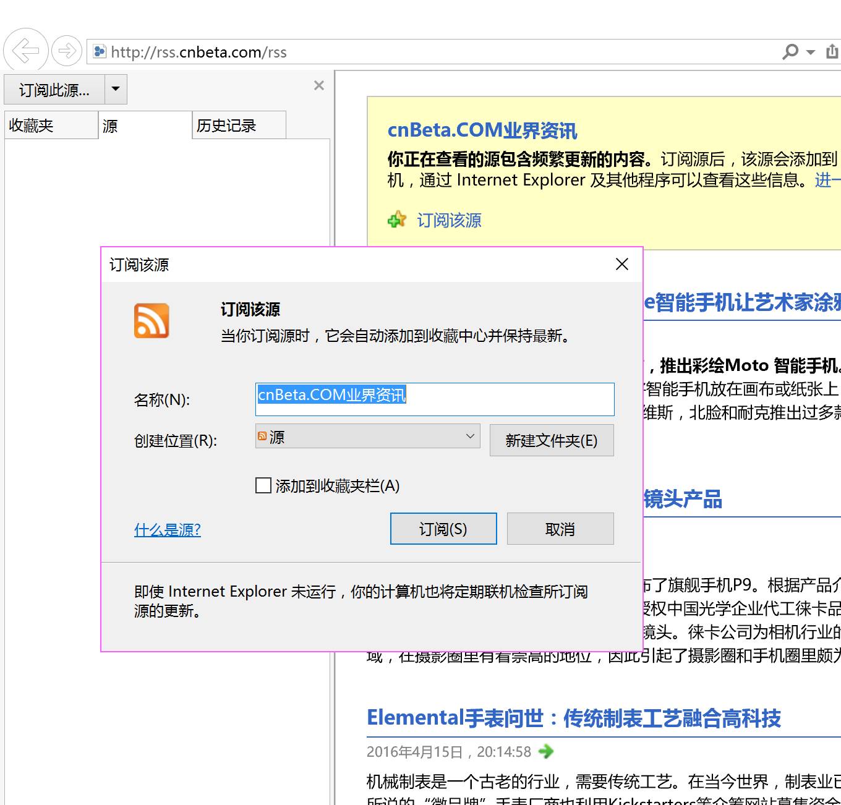This screenshot has width=841, height=805.
Task: Enable the 添加到收藏夹栏 checkbox
Action: (263, 486)
